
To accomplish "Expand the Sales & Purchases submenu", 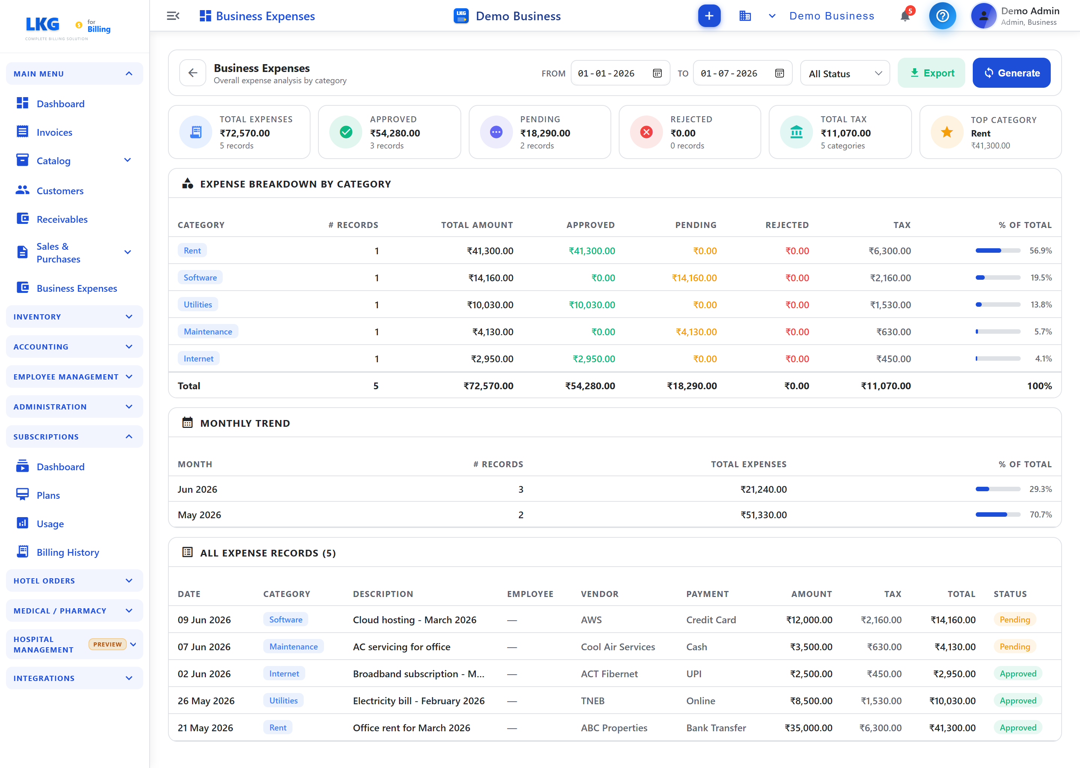I will tap(127, 252).
